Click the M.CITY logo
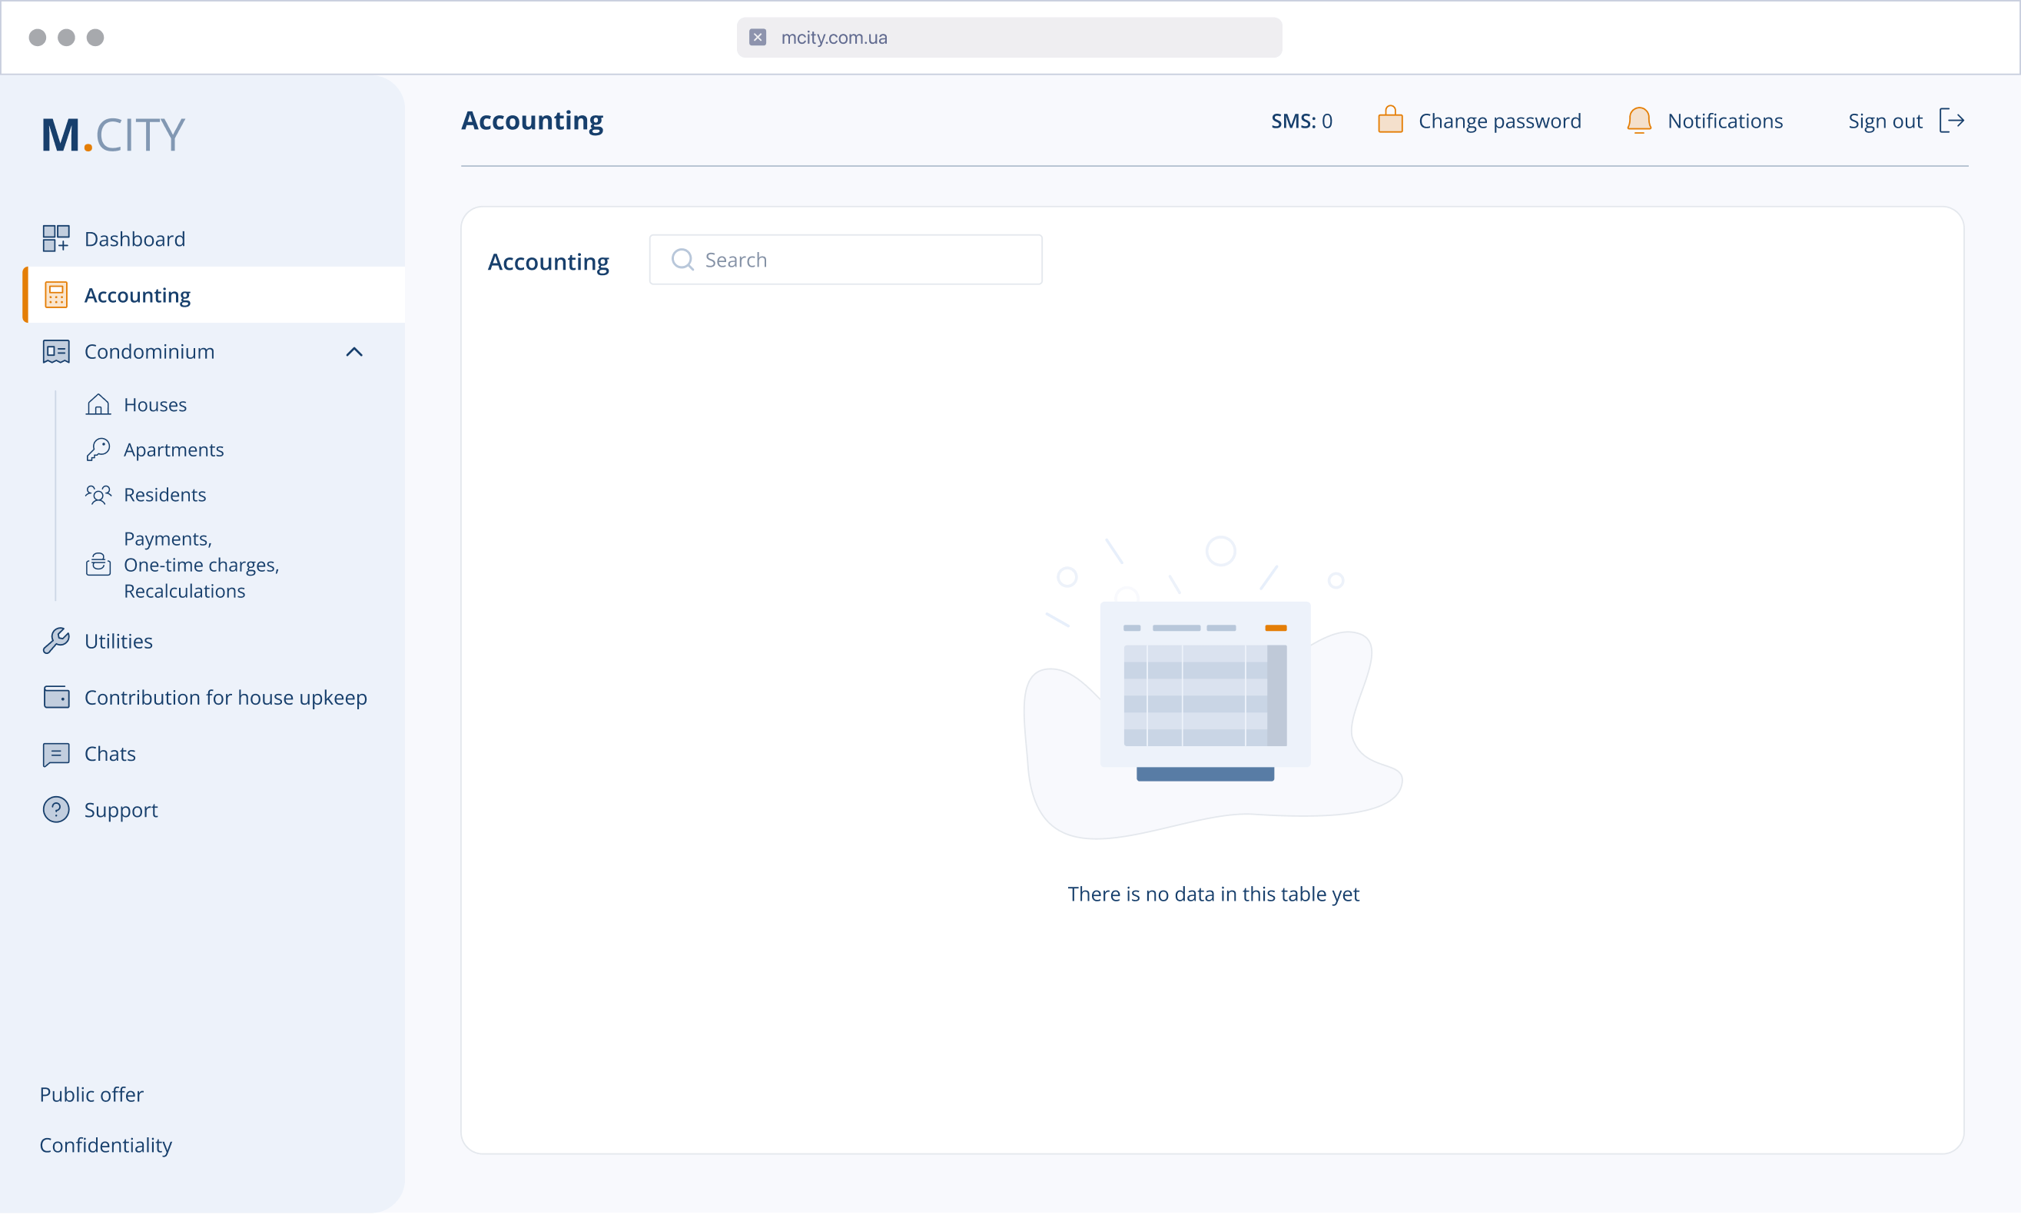 pos(114,134)
